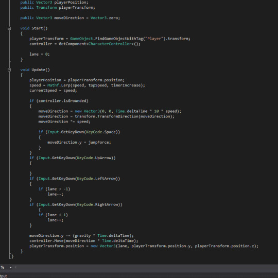Click the KeyCode.Space input check line
The width and height of the screenshot is (278, 278).
pyautogui.click(x=79, y=132)
